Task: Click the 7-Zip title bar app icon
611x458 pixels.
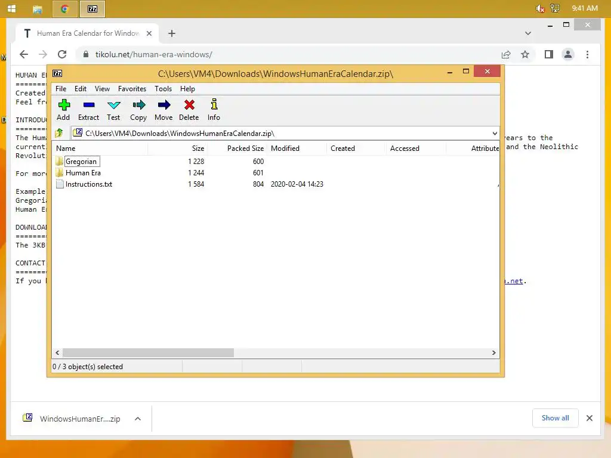Action: (x=57, y=73)
